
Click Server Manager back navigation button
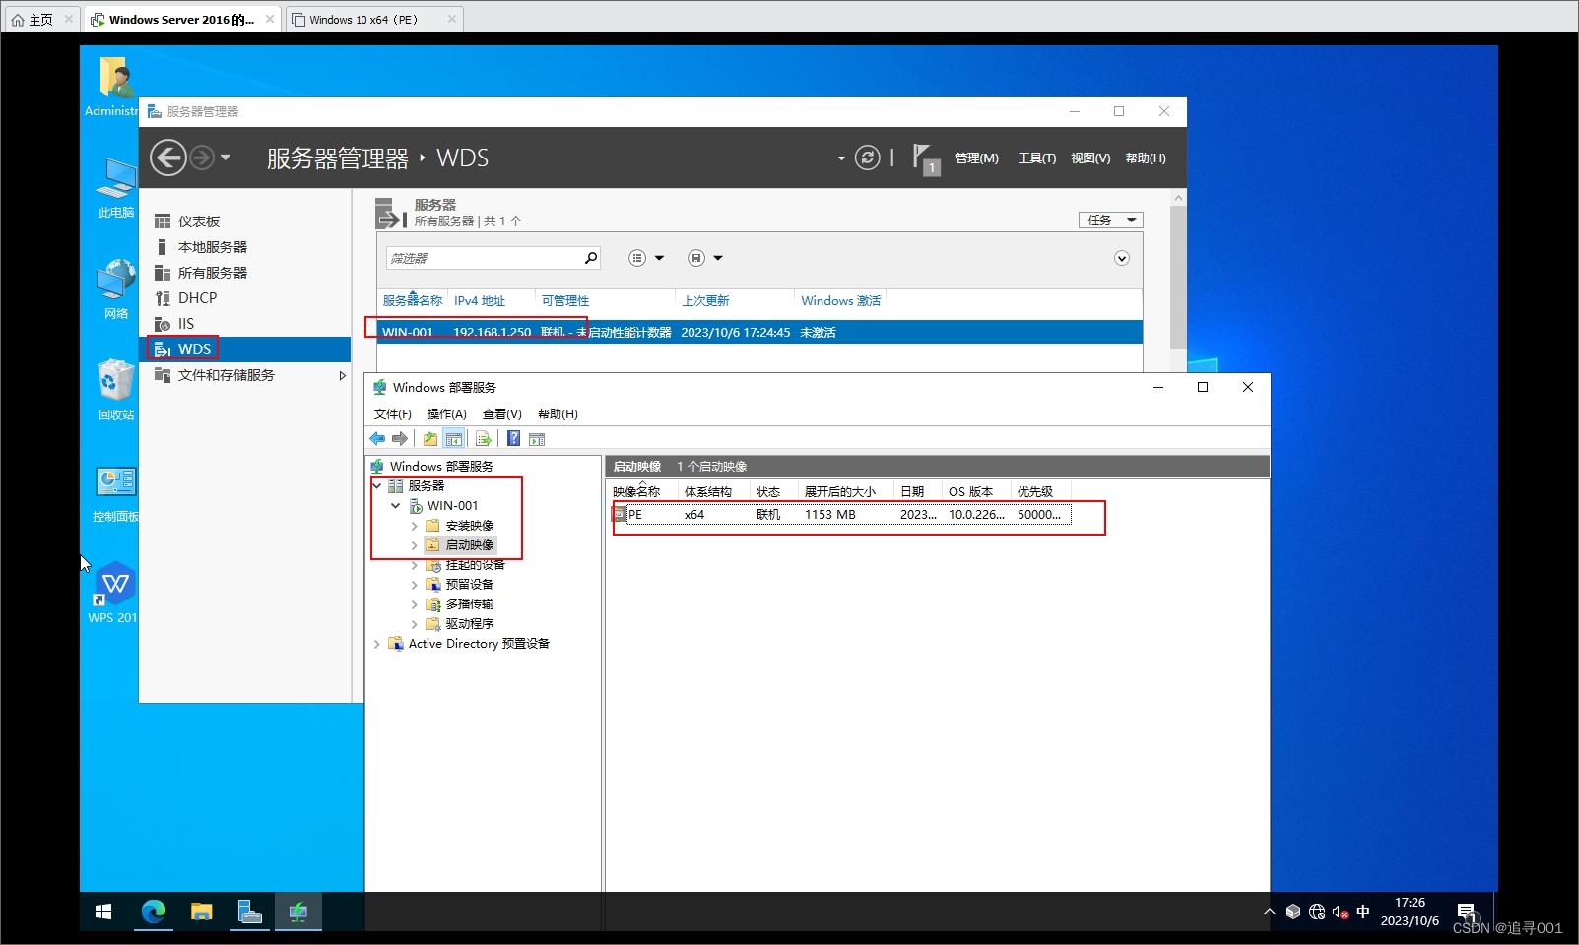(168, 157)
